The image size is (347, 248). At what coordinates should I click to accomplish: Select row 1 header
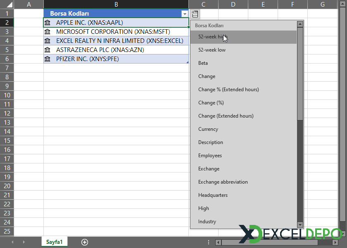point(7,14)
